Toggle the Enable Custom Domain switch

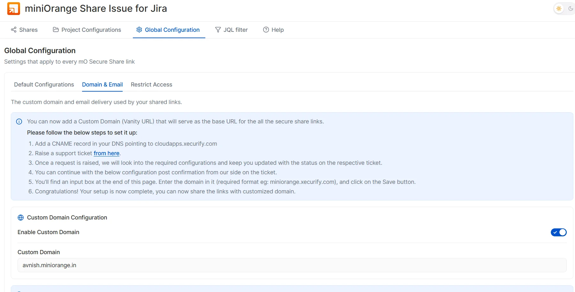pyautogui.click(x=558, y=232)
